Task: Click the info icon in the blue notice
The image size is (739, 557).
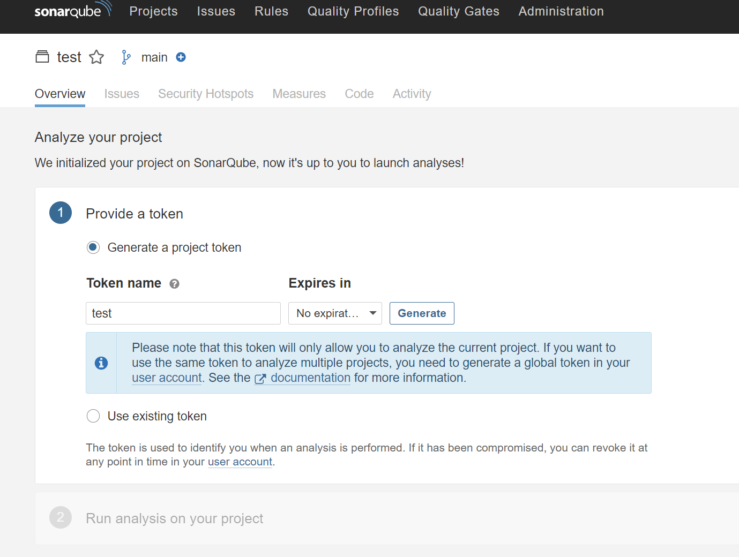Action: (101, 363)
